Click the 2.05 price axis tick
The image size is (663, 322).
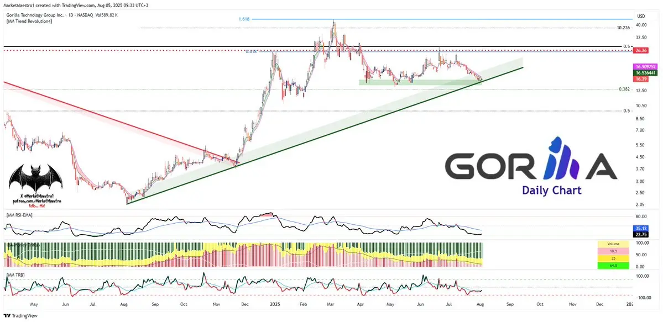coord(641,204)
